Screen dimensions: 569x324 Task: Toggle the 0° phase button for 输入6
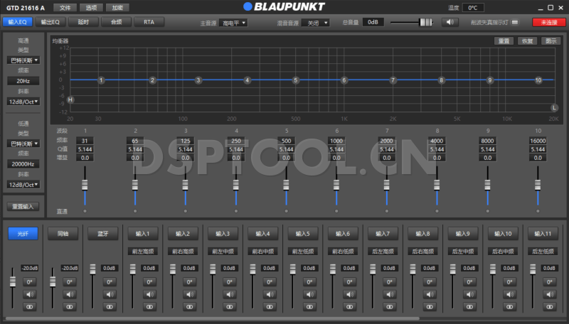click(349, 282)
